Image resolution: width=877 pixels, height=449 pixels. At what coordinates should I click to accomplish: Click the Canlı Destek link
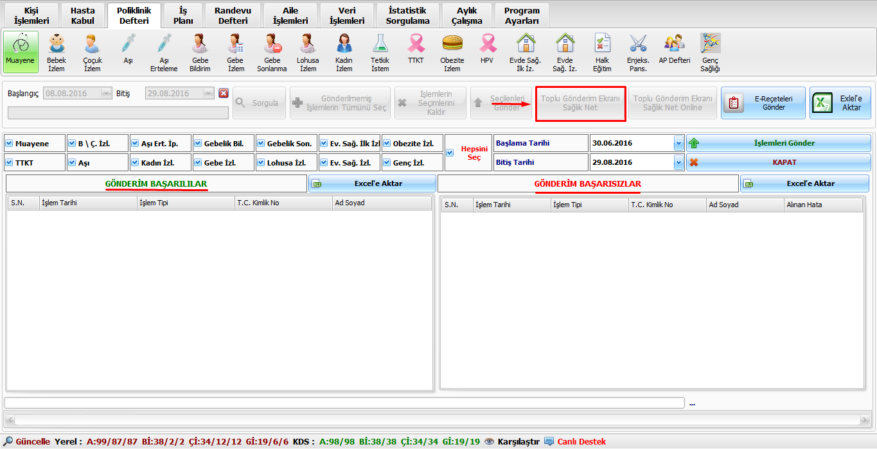coord(581,442)
